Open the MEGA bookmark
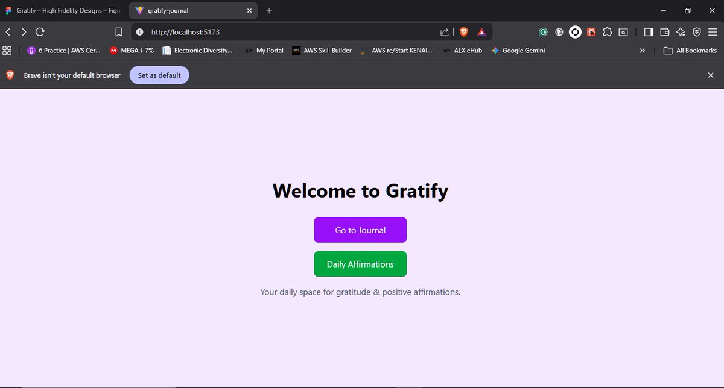Viewport: 724px width, 388px height. click(132, 51)
